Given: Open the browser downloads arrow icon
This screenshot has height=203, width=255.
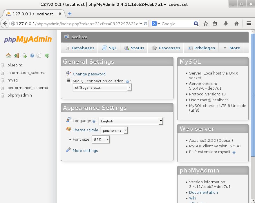Looking at the screenshot, I should 225,24.
